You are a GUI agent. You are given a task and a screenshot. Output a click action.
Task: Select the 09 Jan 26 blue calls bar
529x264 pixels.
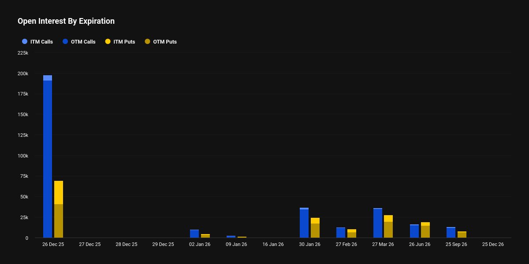231,237
